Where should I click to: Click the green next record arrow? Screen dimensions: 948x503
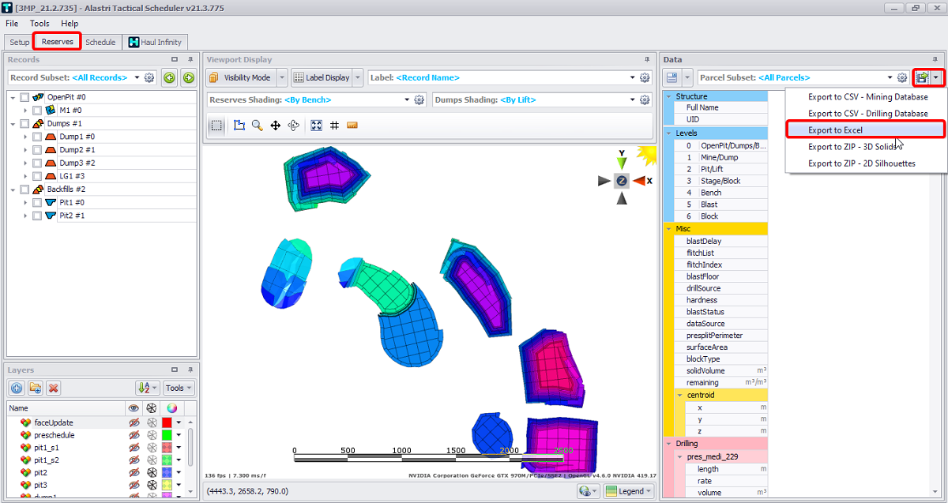(188, 77)
